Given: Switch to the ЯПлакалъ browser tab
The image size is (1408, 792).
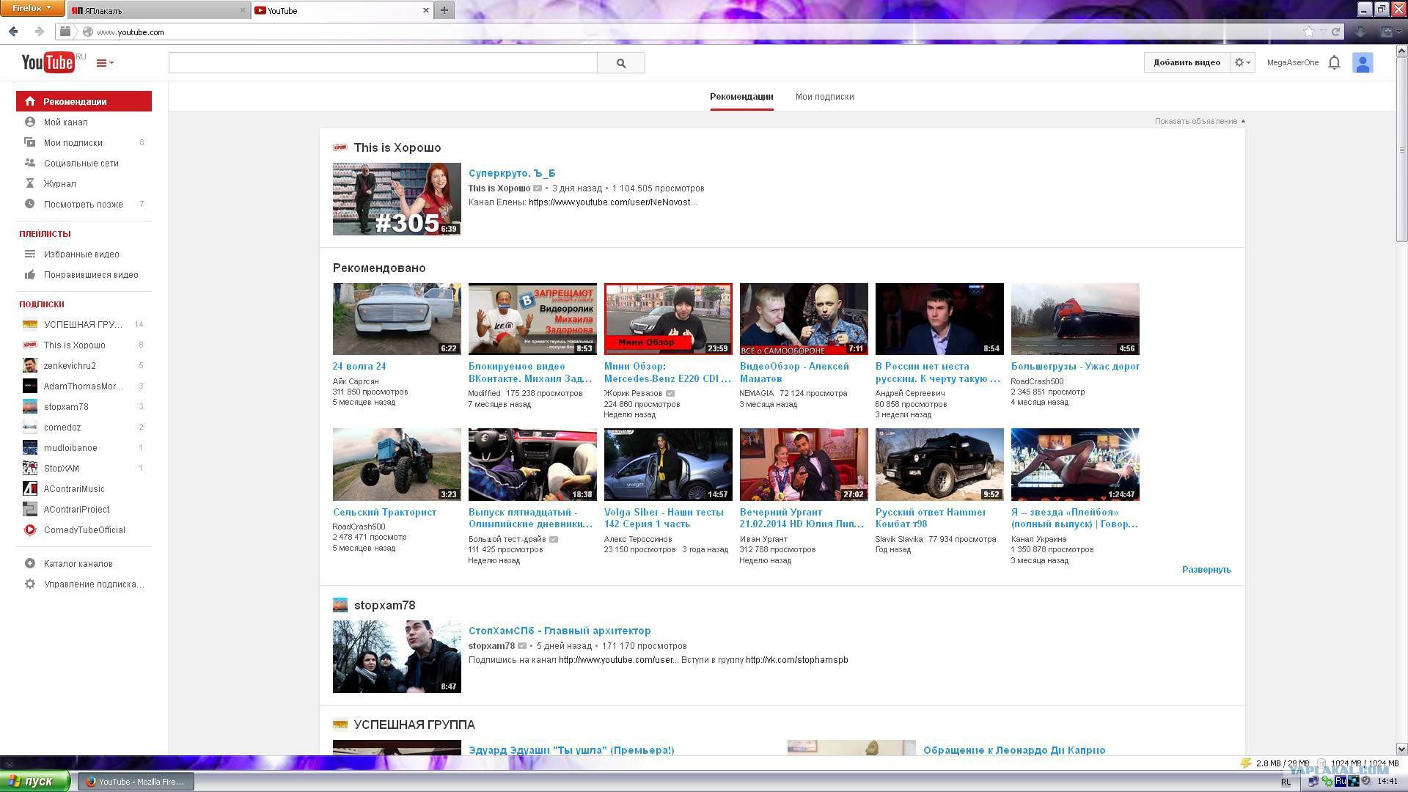Looking at the screenshot, I should tap(158, 10).
